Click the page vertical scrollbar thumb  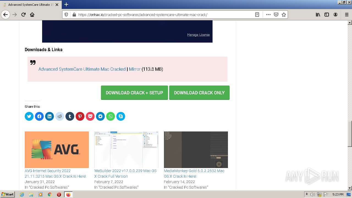coord(350,134)
